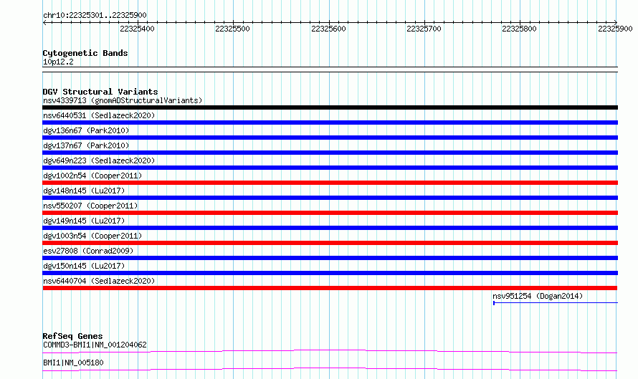Open gene label COMMD3-BMI1|NM_001204062
Screen dimensions: 638x379
(x=95, y=345)
